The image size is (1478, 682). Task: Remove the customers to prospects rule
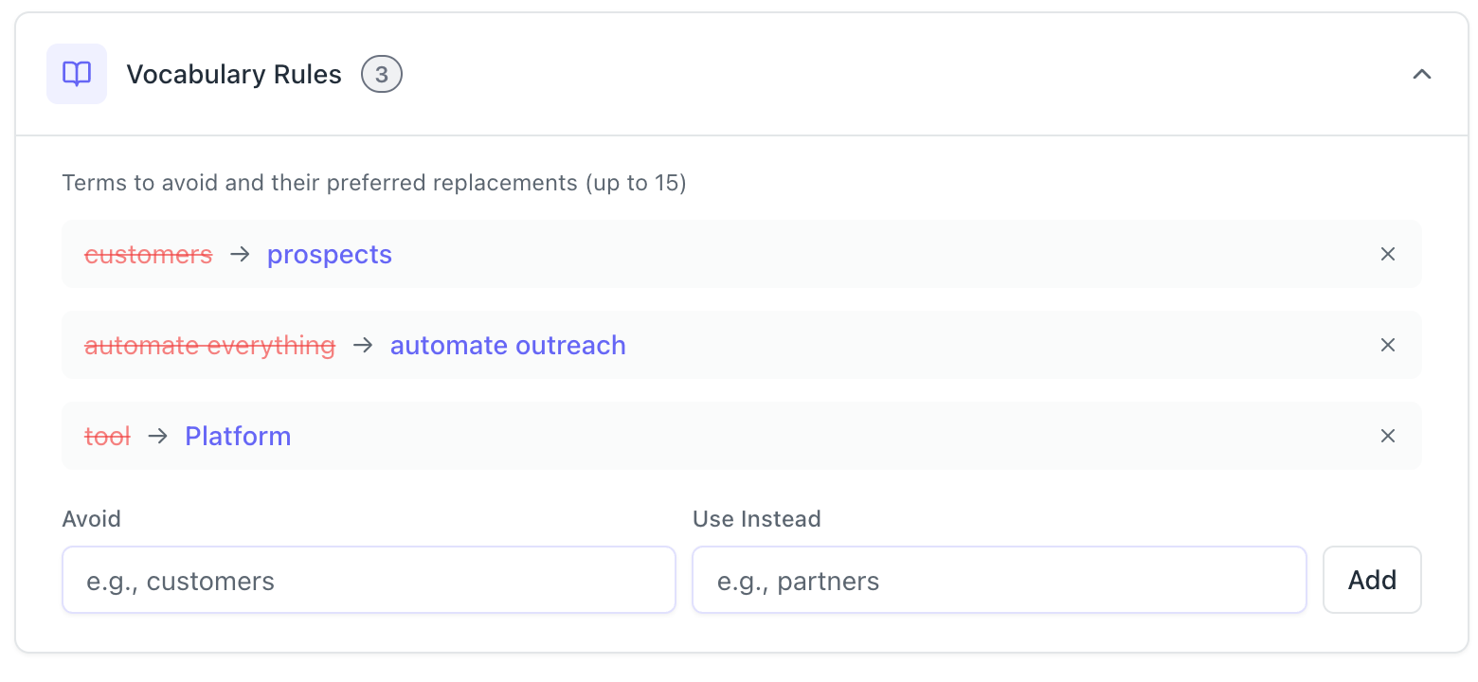point(1387,254)
